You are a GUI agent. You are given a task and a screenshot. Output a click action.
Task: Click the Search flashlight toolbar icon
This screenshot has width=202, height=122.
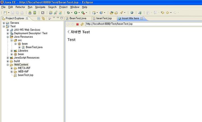pos(121,13)
